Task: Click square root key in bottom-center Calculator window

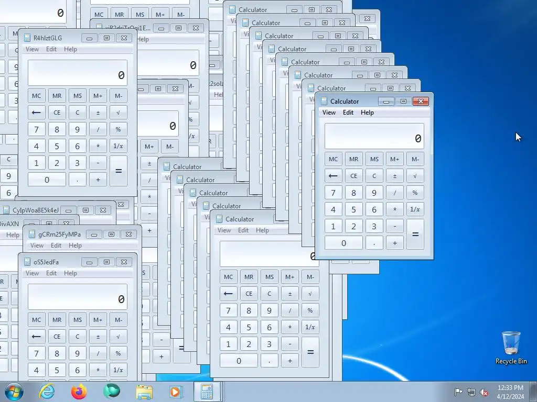Action: [310, 294]
